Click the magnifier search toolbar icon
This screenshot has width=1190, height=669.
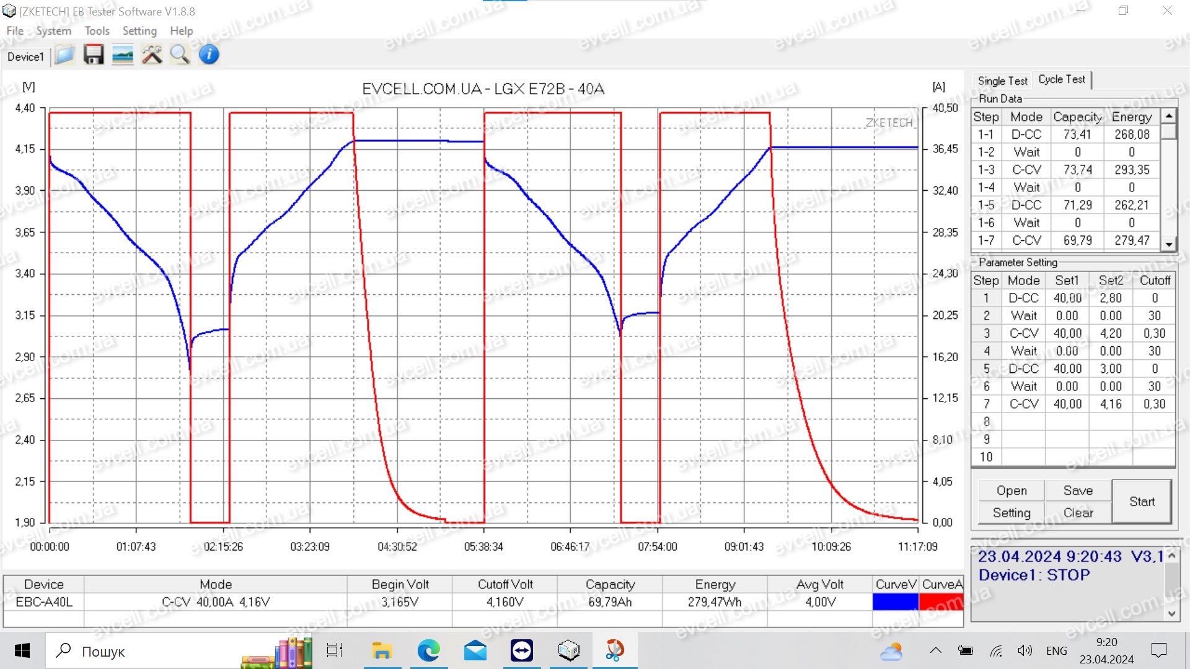tap(180, 55)
